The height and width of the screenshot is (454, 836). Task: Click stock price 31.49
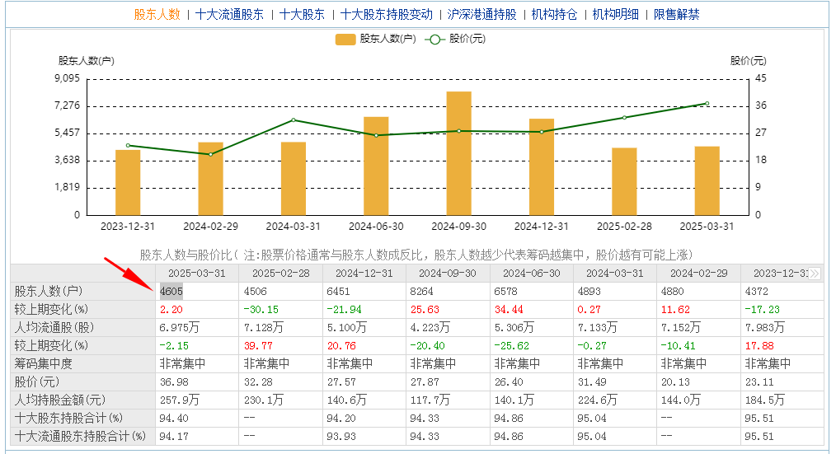pos(592,382)
